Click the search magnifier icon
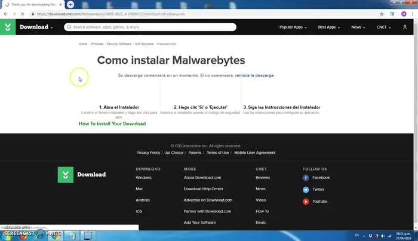The image size is (418, 241). tap(69, 27)
